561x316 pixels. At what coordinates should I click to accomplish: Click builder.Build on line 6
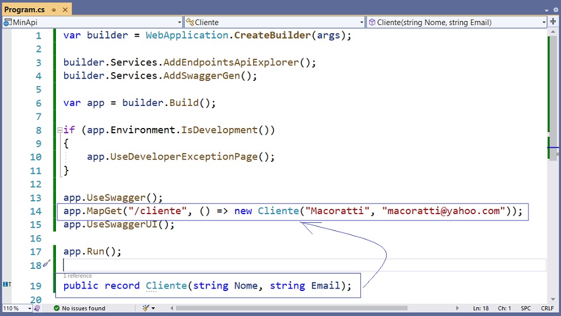(160, 103)
